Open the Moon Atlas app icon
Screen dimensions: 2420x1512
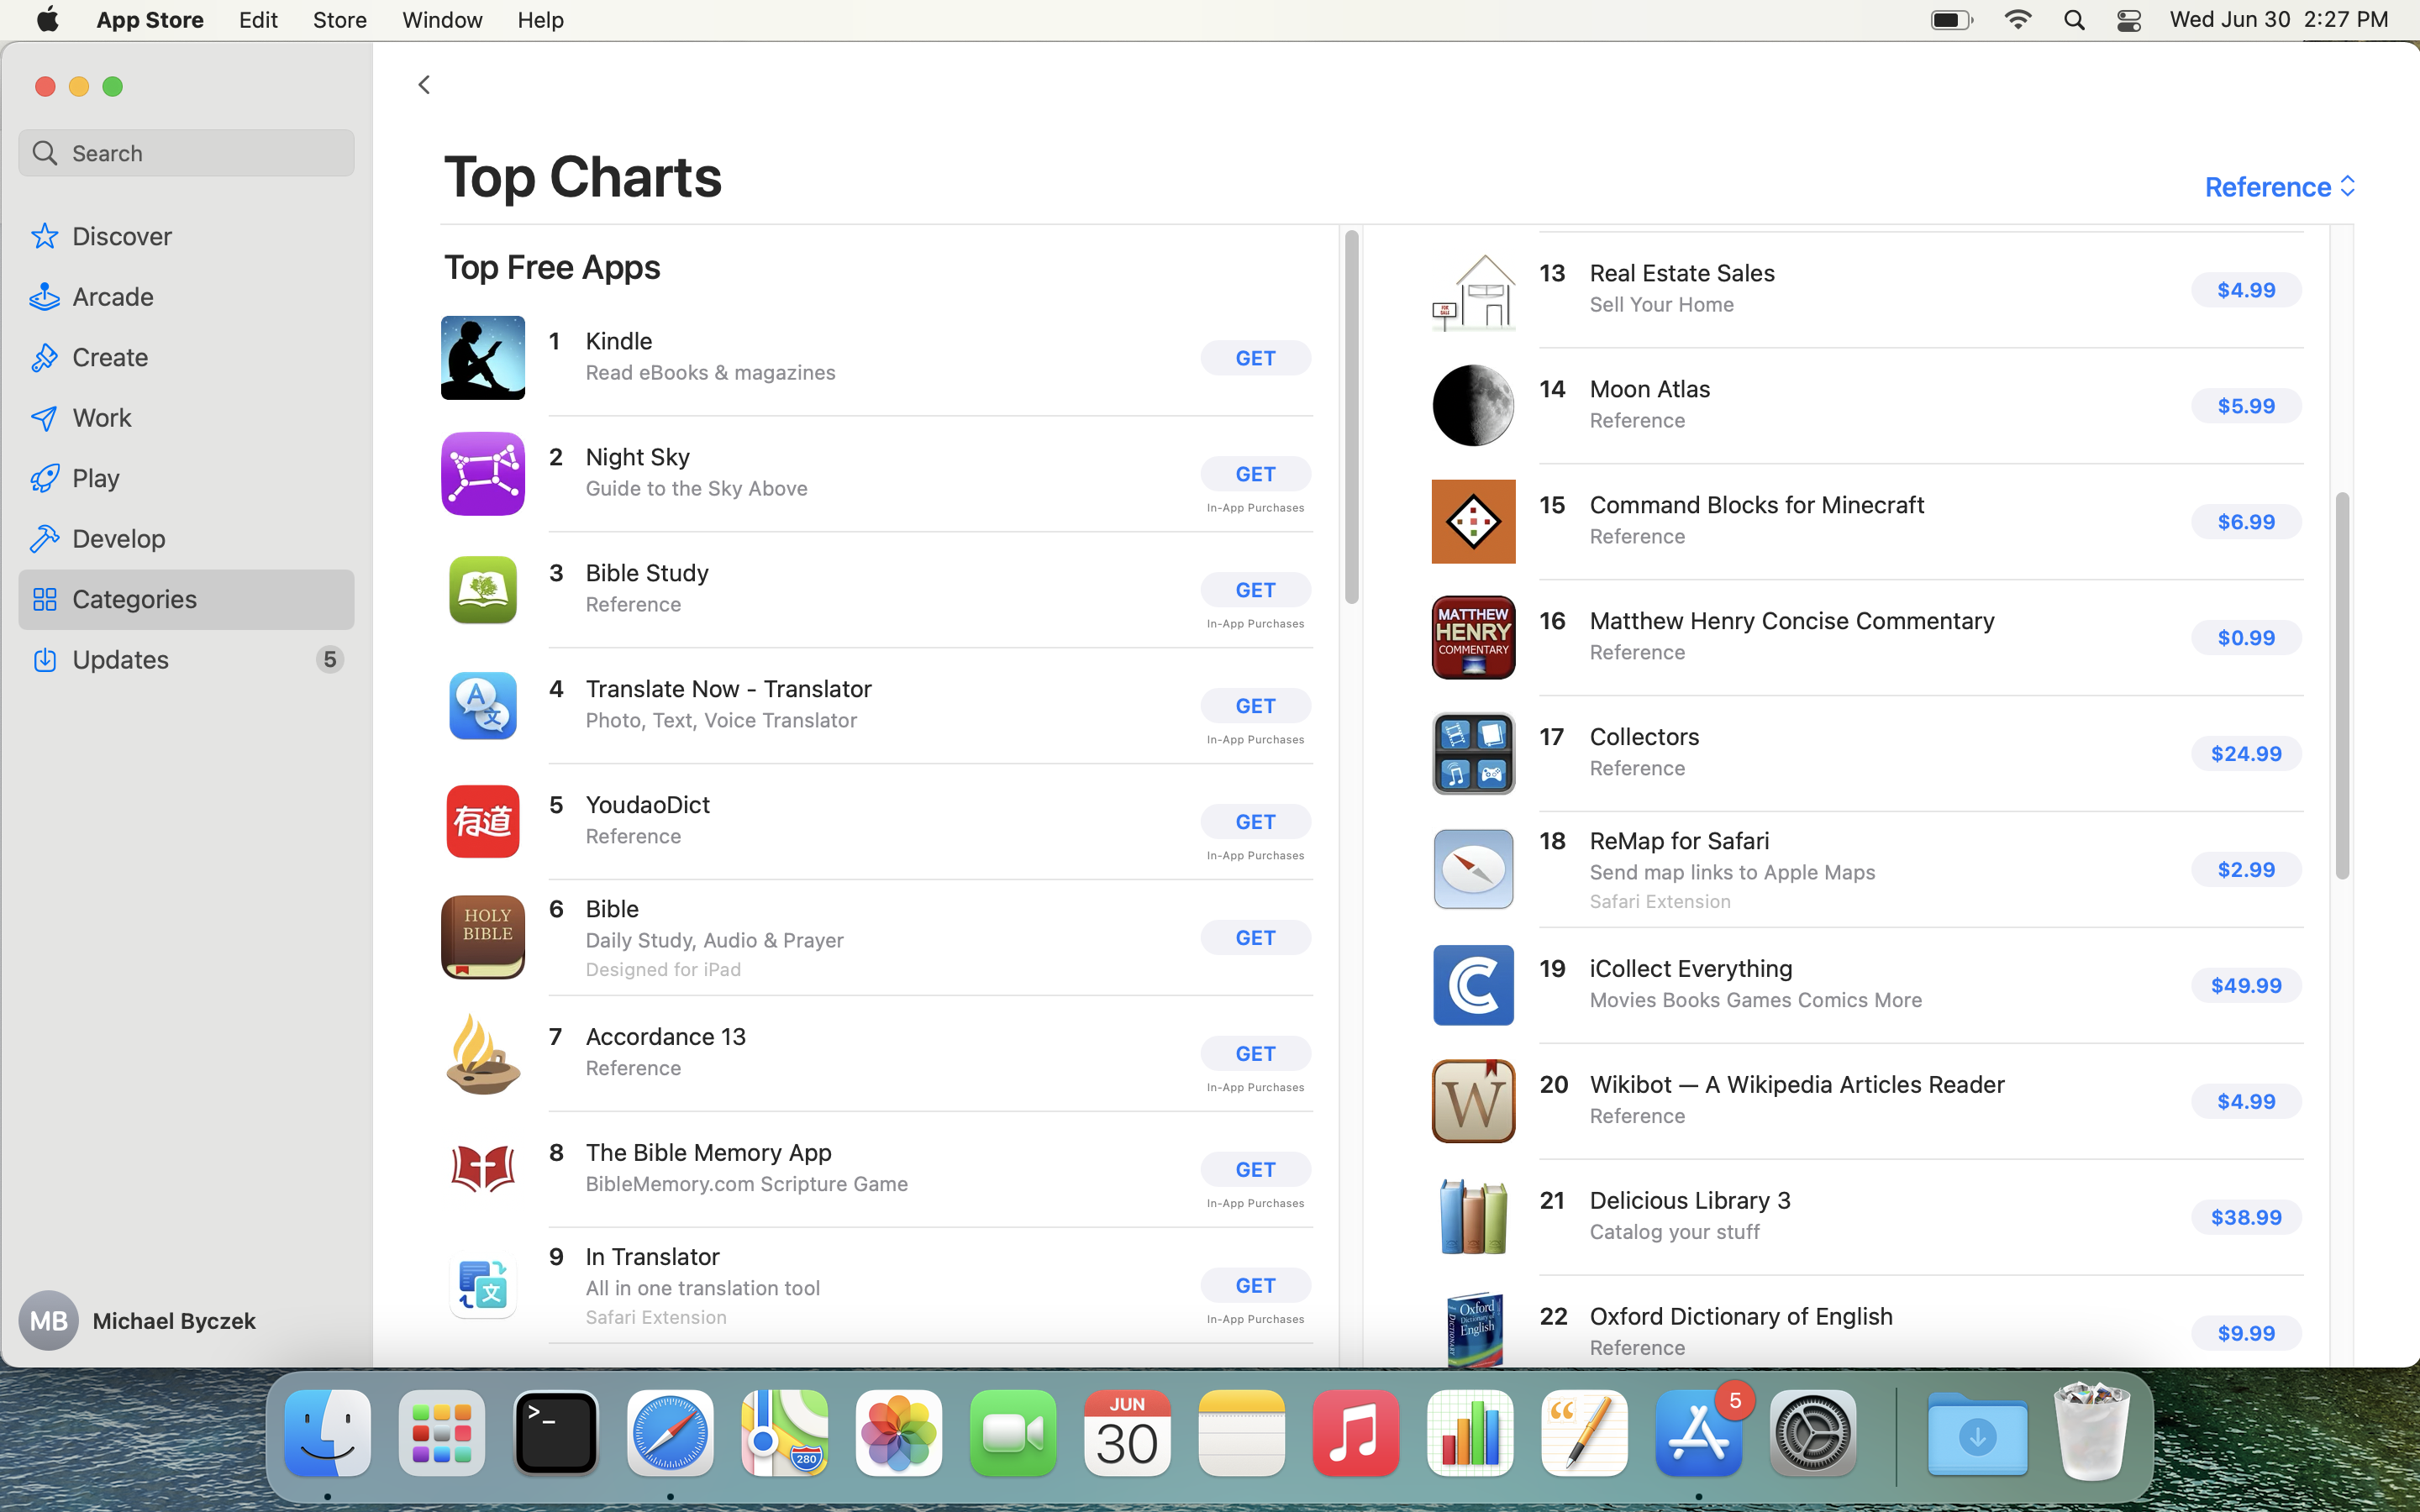[1473, 405]
